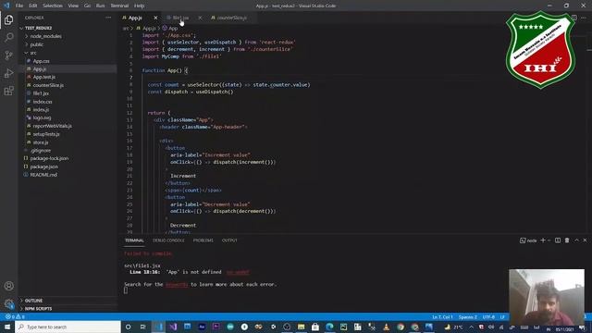Open the Go menu
The width and height of the screenshot is (592, 333).
[x=87, y=6]
